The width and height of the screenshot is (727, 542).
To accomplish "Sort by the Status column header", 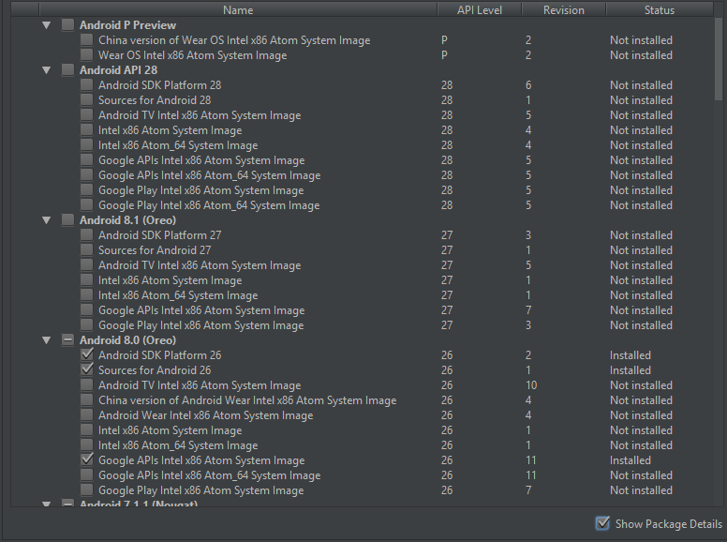I will (x=659, y=10).
